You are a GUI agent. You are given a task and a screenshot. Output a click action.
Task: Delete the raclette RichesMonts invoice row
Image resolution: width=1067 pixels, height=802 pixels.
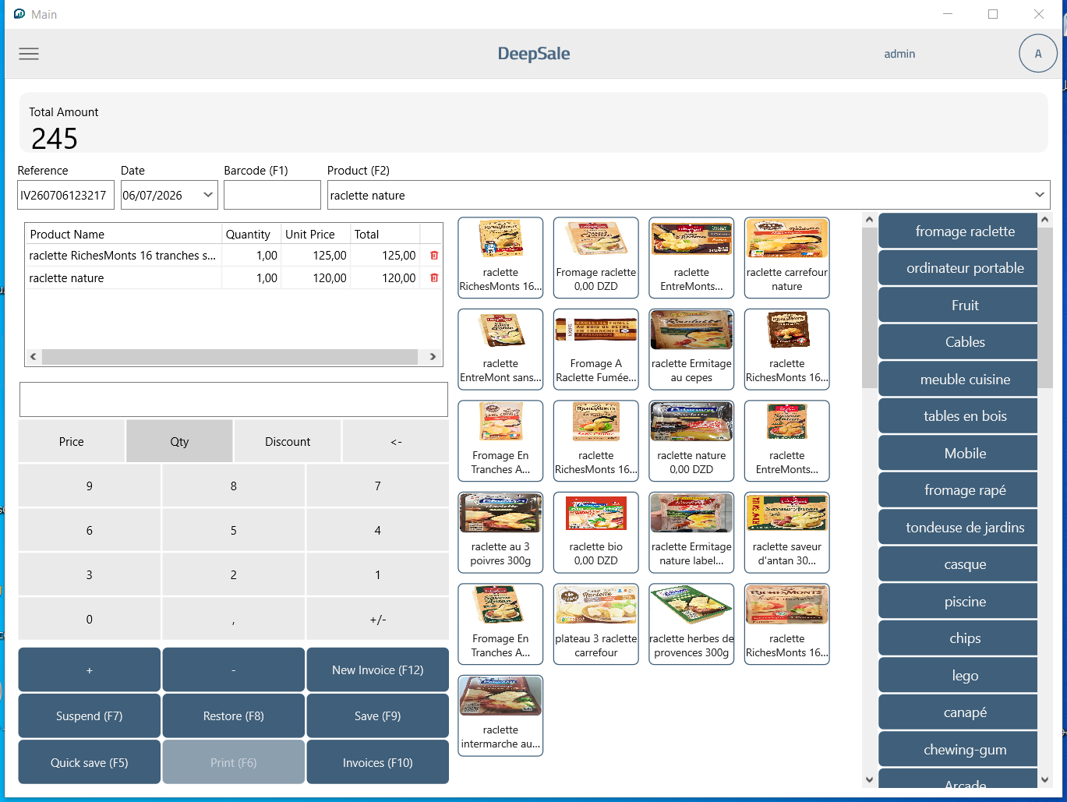pyautogui.click(x=434, y=256)
